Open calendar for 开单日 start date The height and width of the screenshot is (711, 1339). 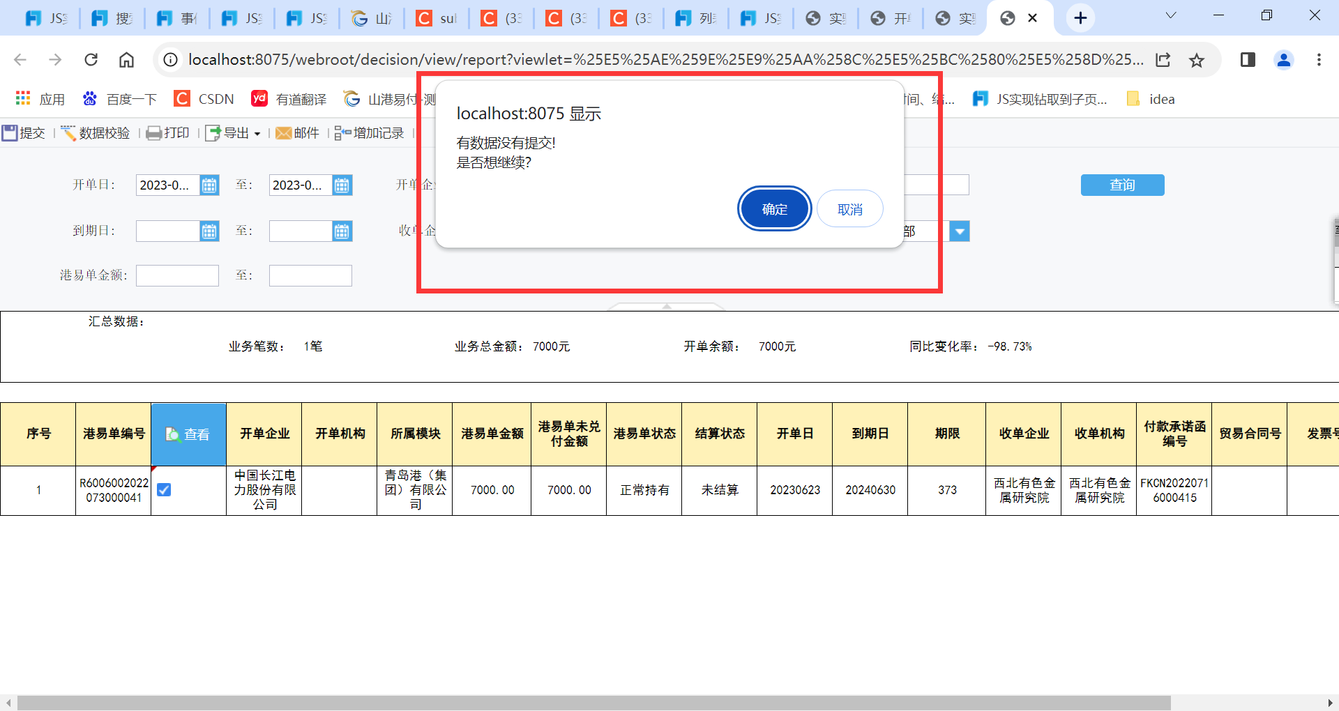coord(209,185)
